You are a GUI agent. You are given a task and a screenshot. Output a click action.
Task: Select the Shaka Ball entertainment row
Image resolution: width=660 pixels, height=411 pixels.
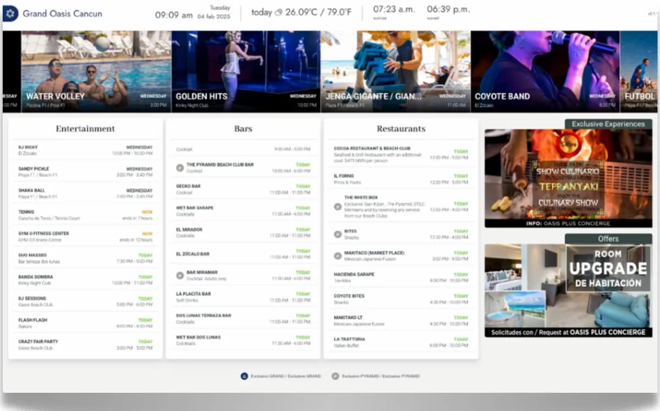coord(85,193)
